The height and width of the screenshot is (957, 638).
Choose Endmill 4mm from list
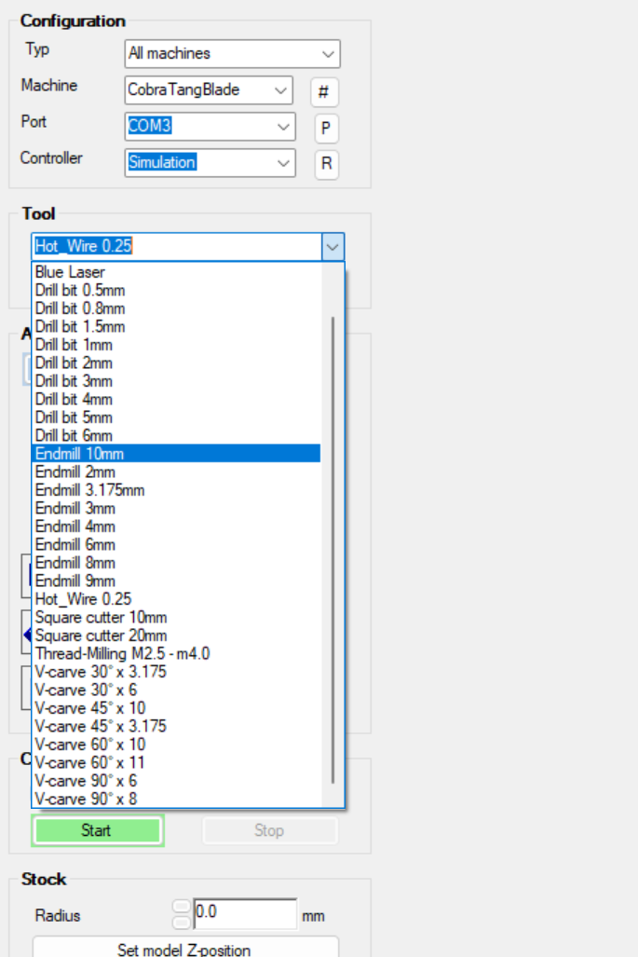click(176, 526)
